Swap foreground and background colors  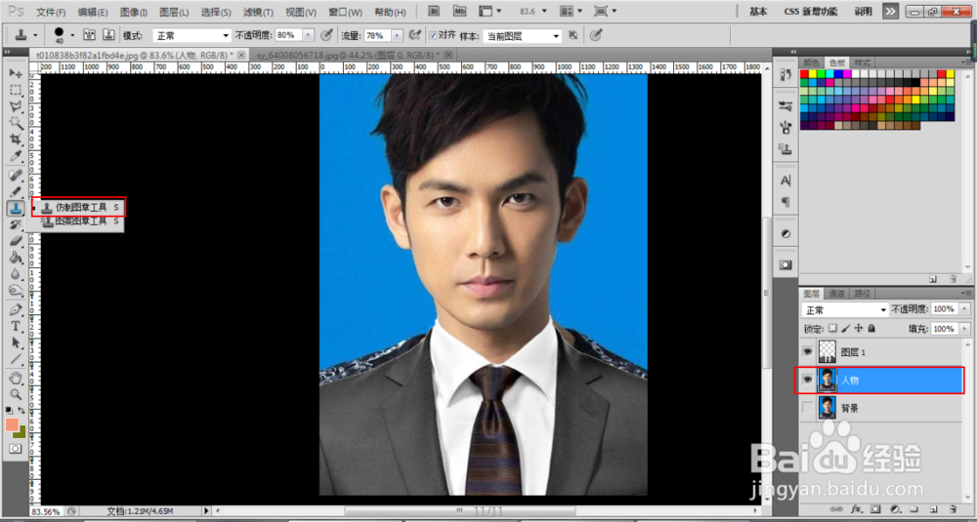[22, 411]
